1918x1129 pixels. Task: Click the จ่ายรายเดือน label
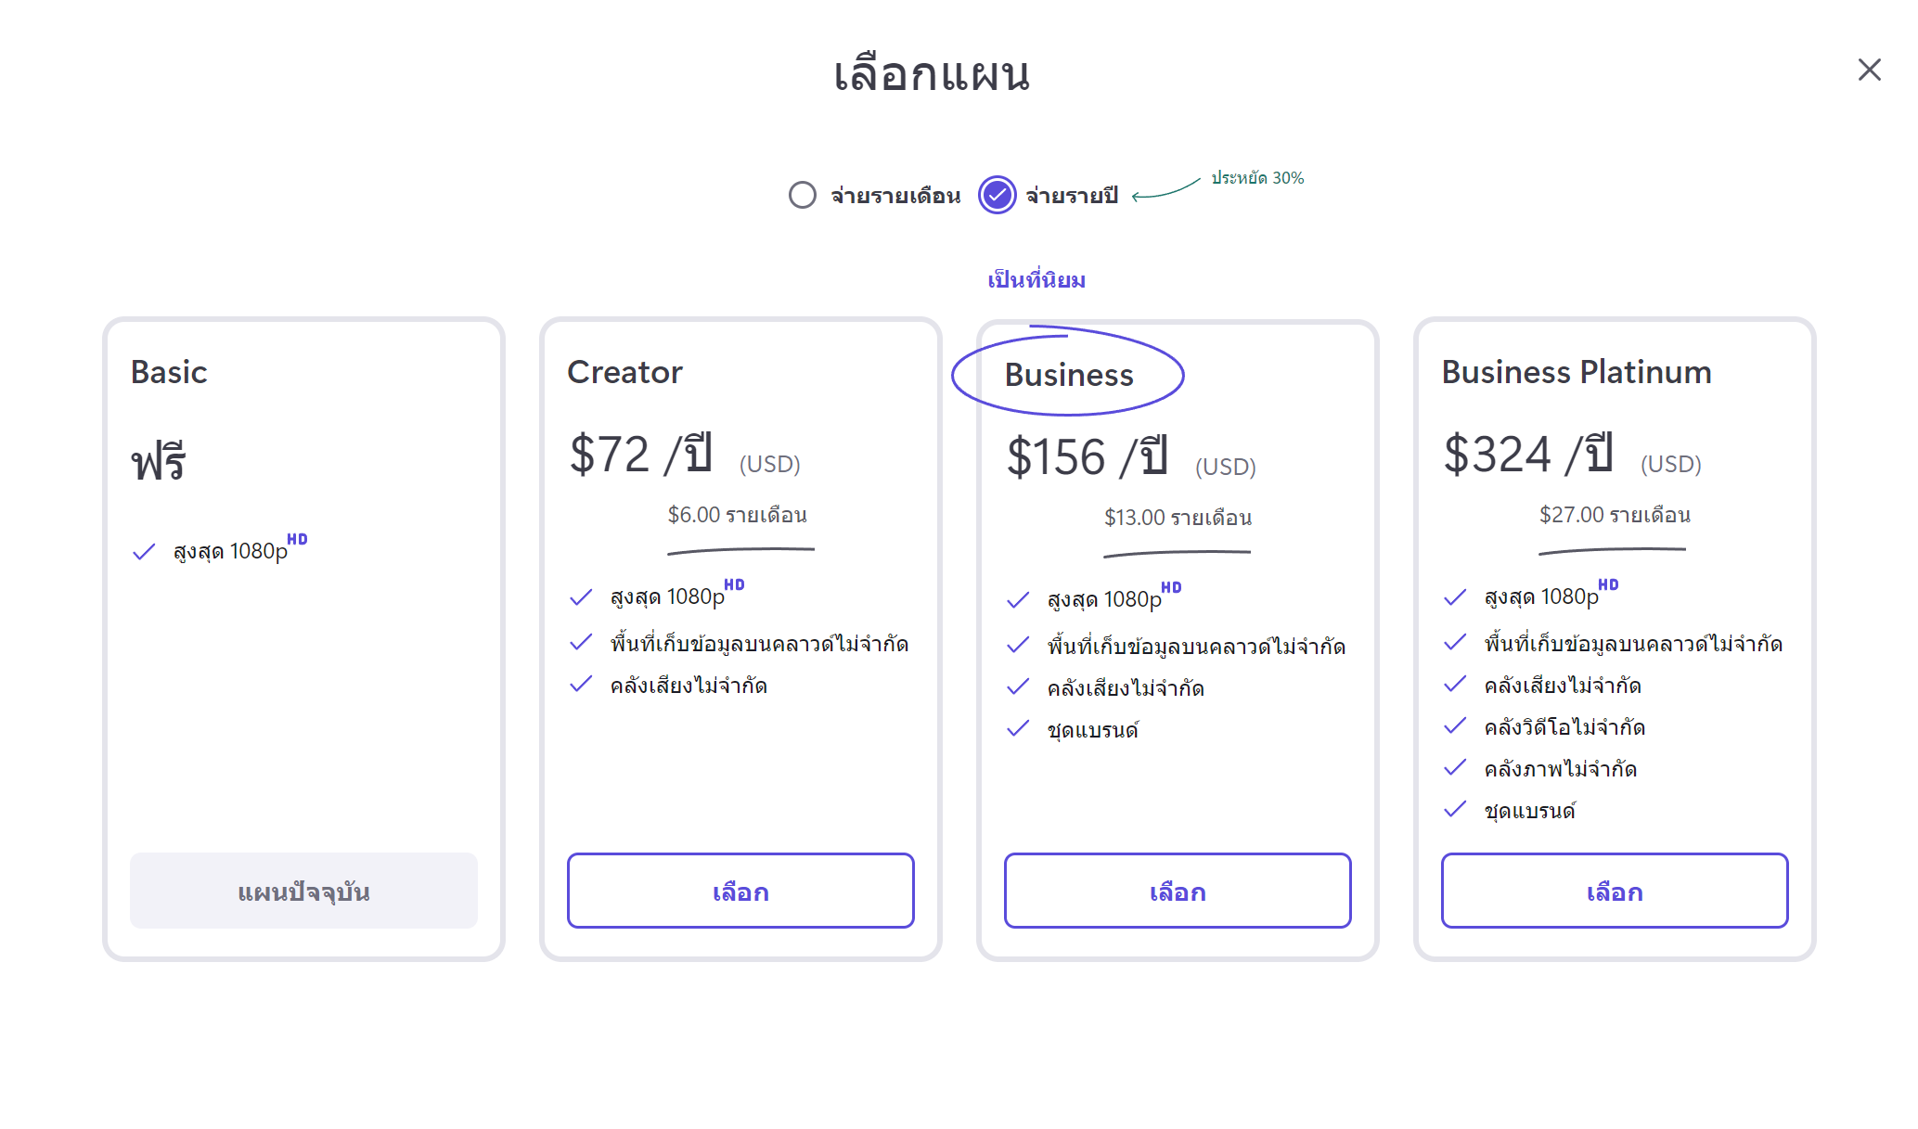(x=895, y=195)
